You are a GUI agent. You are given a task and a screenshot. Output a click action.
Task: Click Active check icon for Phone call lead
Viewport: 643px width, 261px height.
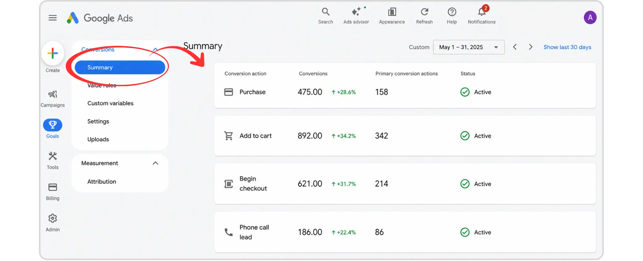(x=465, y=232)
